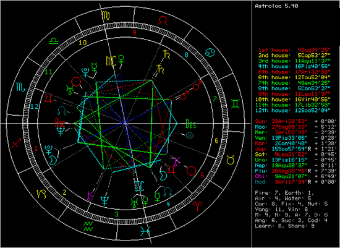Select the cyan Scorpio sign glyph
The width and height of the screenshot is (340, 248).
21,87
